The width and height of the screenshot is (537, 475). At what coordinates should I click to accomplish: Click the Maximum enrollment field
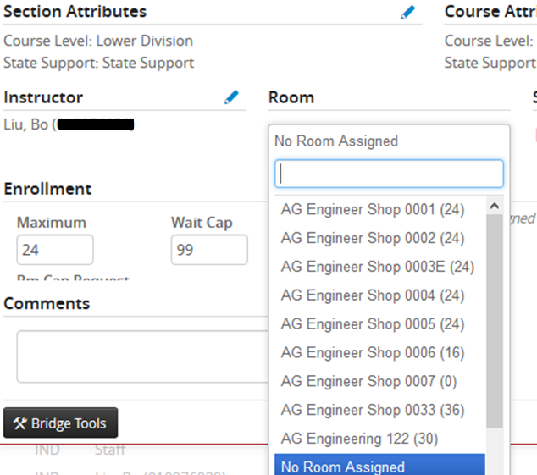click(x=55, y=250)
